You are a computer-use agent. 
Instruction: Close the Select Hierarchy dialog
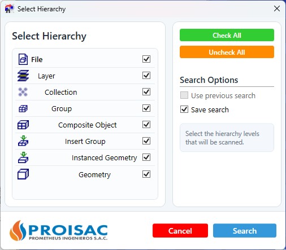[277, 8]
